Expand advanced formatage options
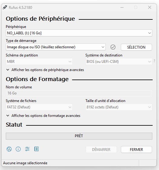Image resolution: width=159 pixels, height=170 pixels. 43,116
